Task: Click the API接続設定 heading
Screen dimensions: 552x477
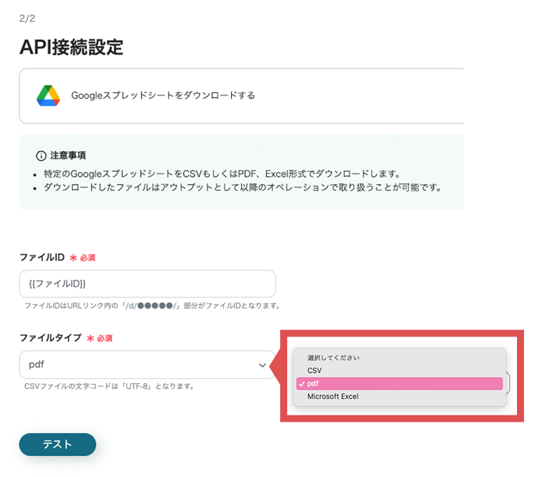Action: pyautogui.click(x=71, y=47)
